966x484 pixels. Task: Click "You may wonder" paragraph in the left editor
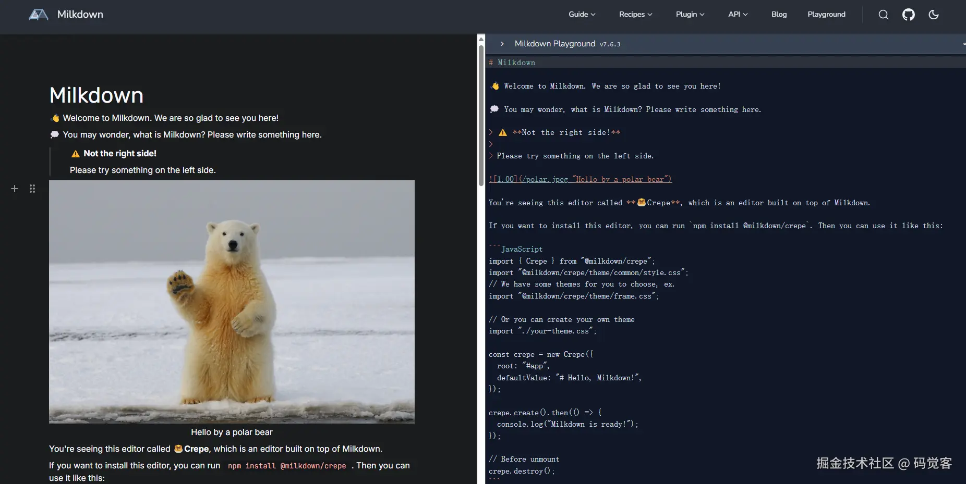[185, 135]
